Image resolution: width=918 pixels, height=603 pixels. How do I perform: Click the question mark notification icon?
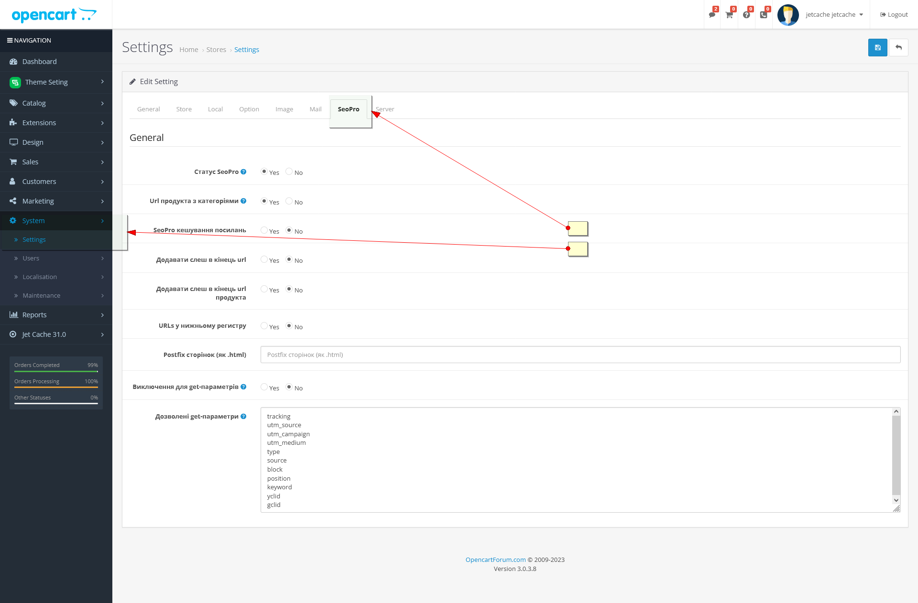(x=746, y=15)
